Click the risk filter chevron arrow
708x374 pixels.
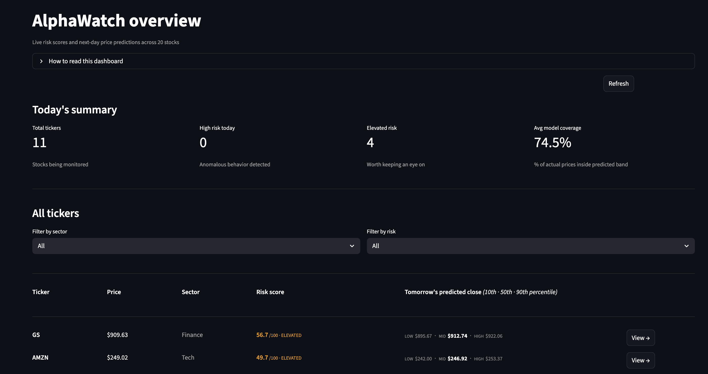686,246
